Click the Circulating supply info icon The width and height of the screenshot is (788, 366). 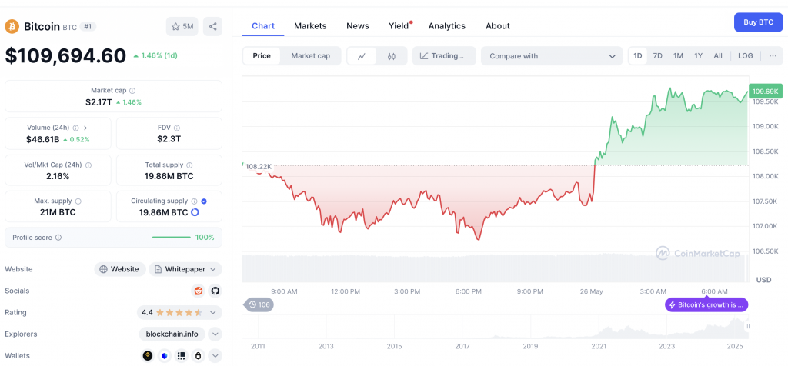tap(194, 201)
